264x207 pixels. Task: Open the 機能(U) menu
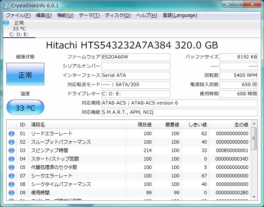coord(65,15)
